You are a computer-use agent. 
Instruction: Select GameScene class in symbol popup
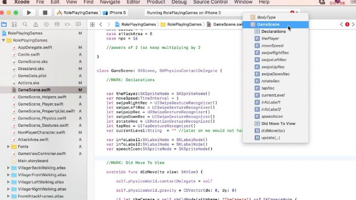pos(275,24)
